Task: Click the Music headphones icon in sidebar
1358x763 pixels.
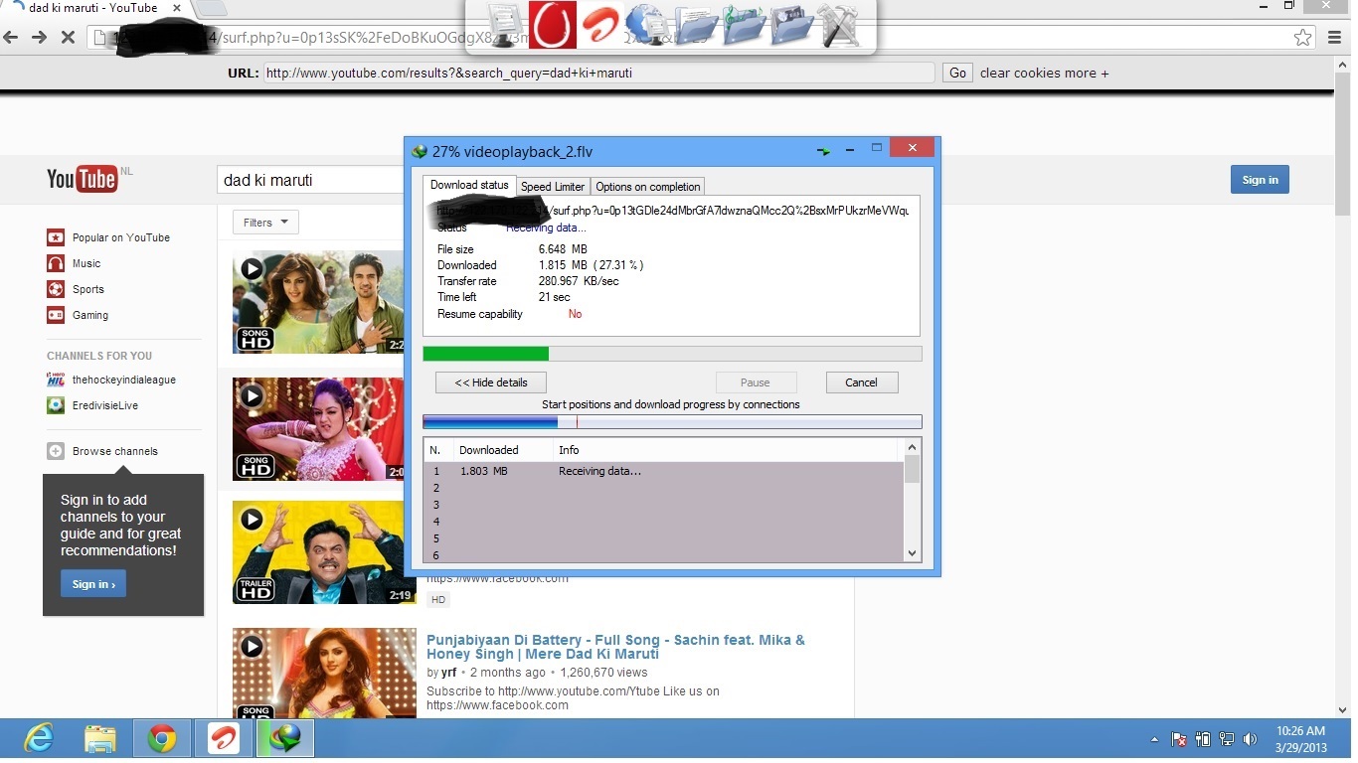Action: point(56,263)
